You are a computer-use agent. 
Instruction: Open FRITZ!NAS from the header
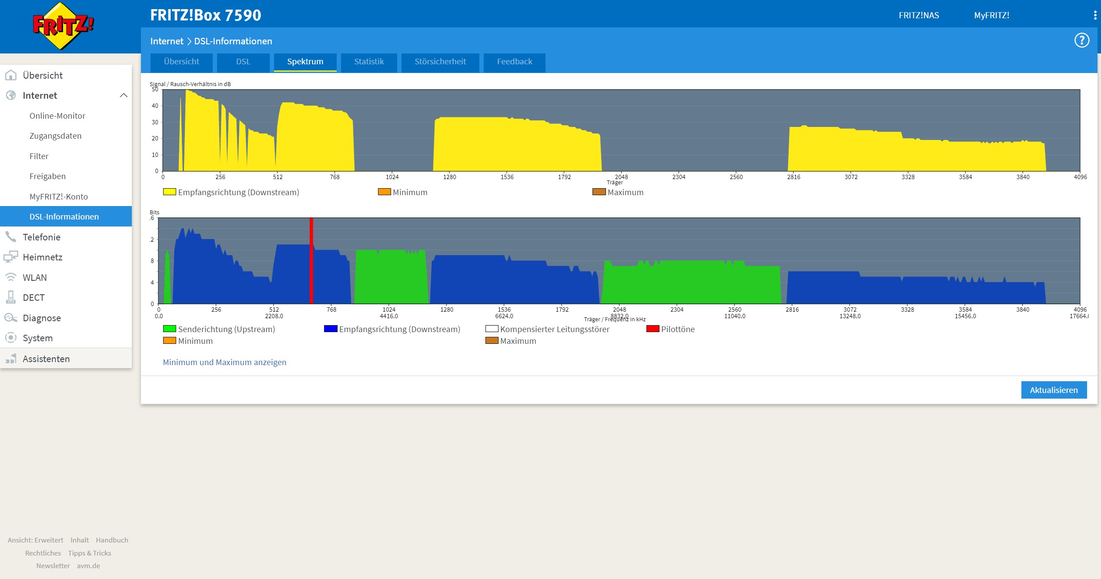pyautogui.click(x=919, y=15)
